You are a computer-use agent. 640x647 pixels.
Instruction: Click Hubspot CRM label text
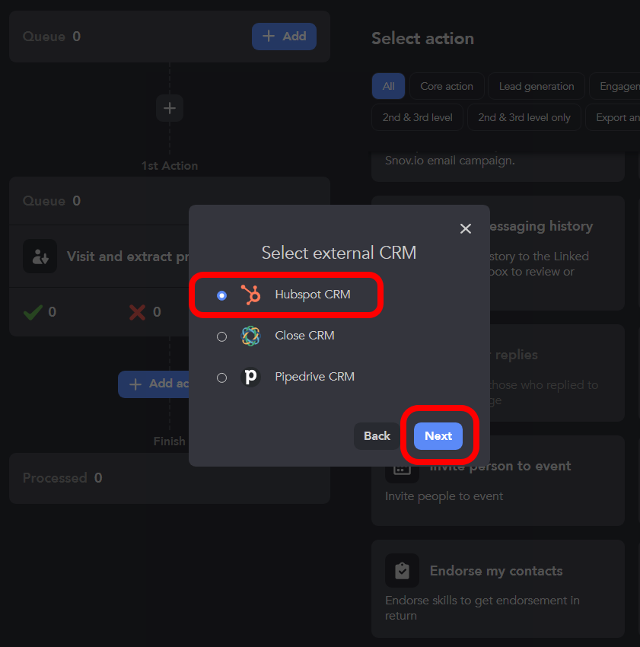point(312,295)
